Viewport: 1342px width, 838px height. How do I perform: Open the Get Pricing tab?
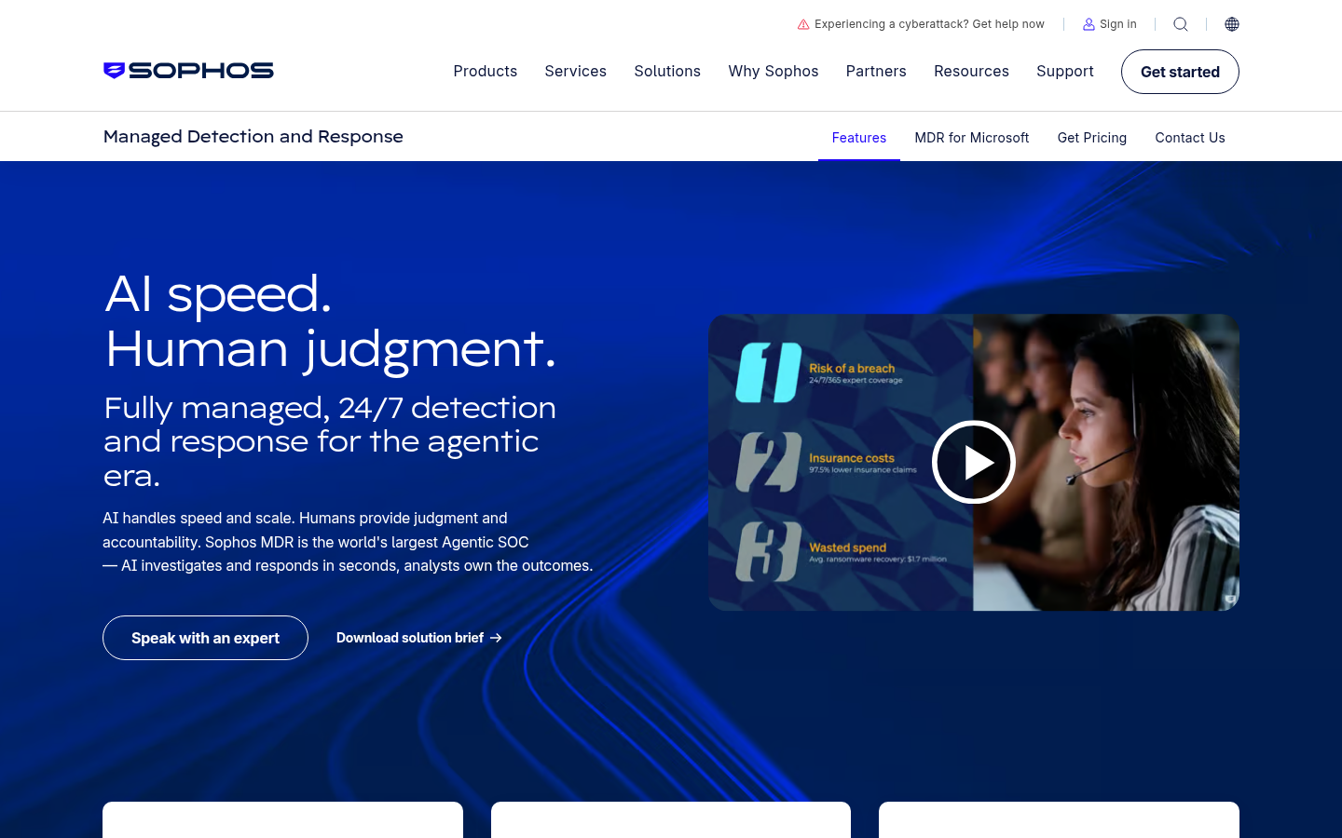(x=1092, y=138)
